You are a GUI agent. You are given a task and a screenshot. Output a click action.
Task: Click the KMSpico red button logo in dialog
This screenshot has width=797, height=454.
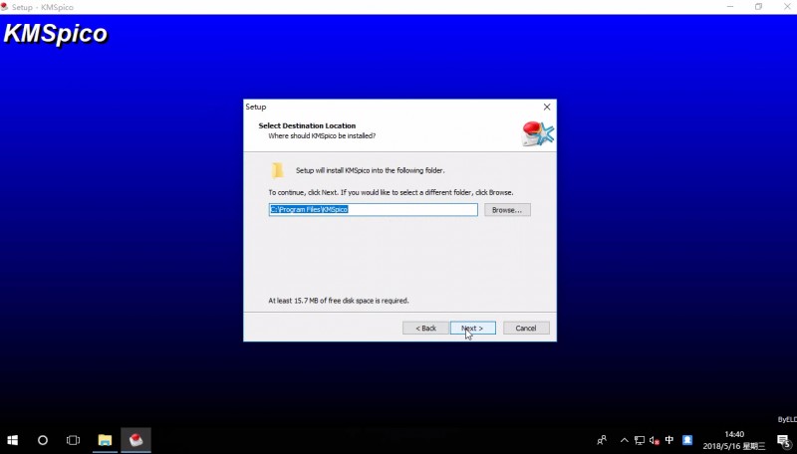pos(537,133)
